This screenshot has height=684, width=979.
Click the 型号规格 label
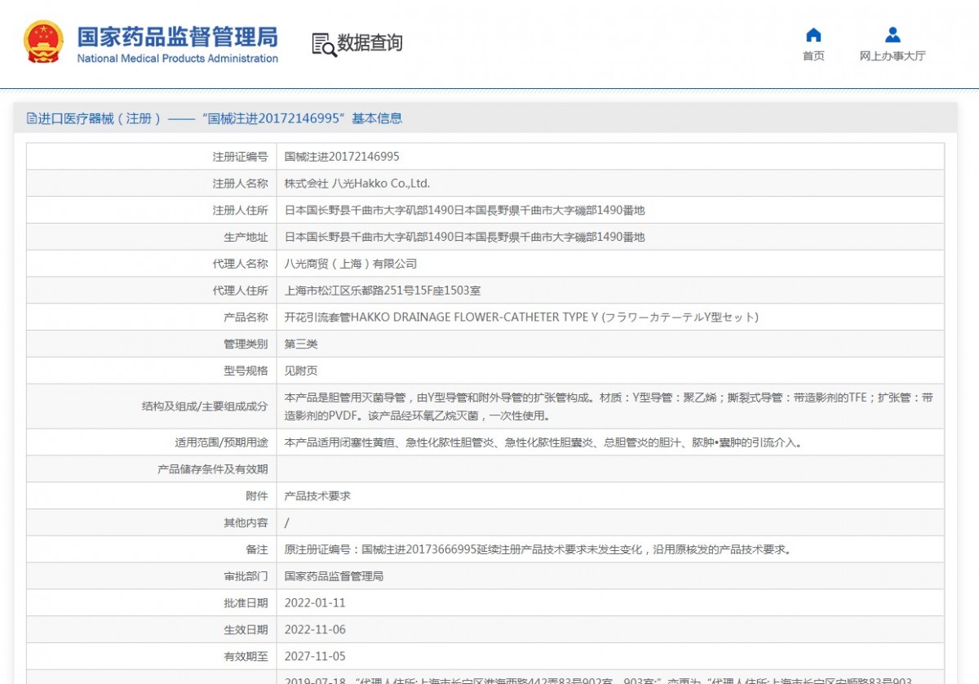click(x=246, y=371)
